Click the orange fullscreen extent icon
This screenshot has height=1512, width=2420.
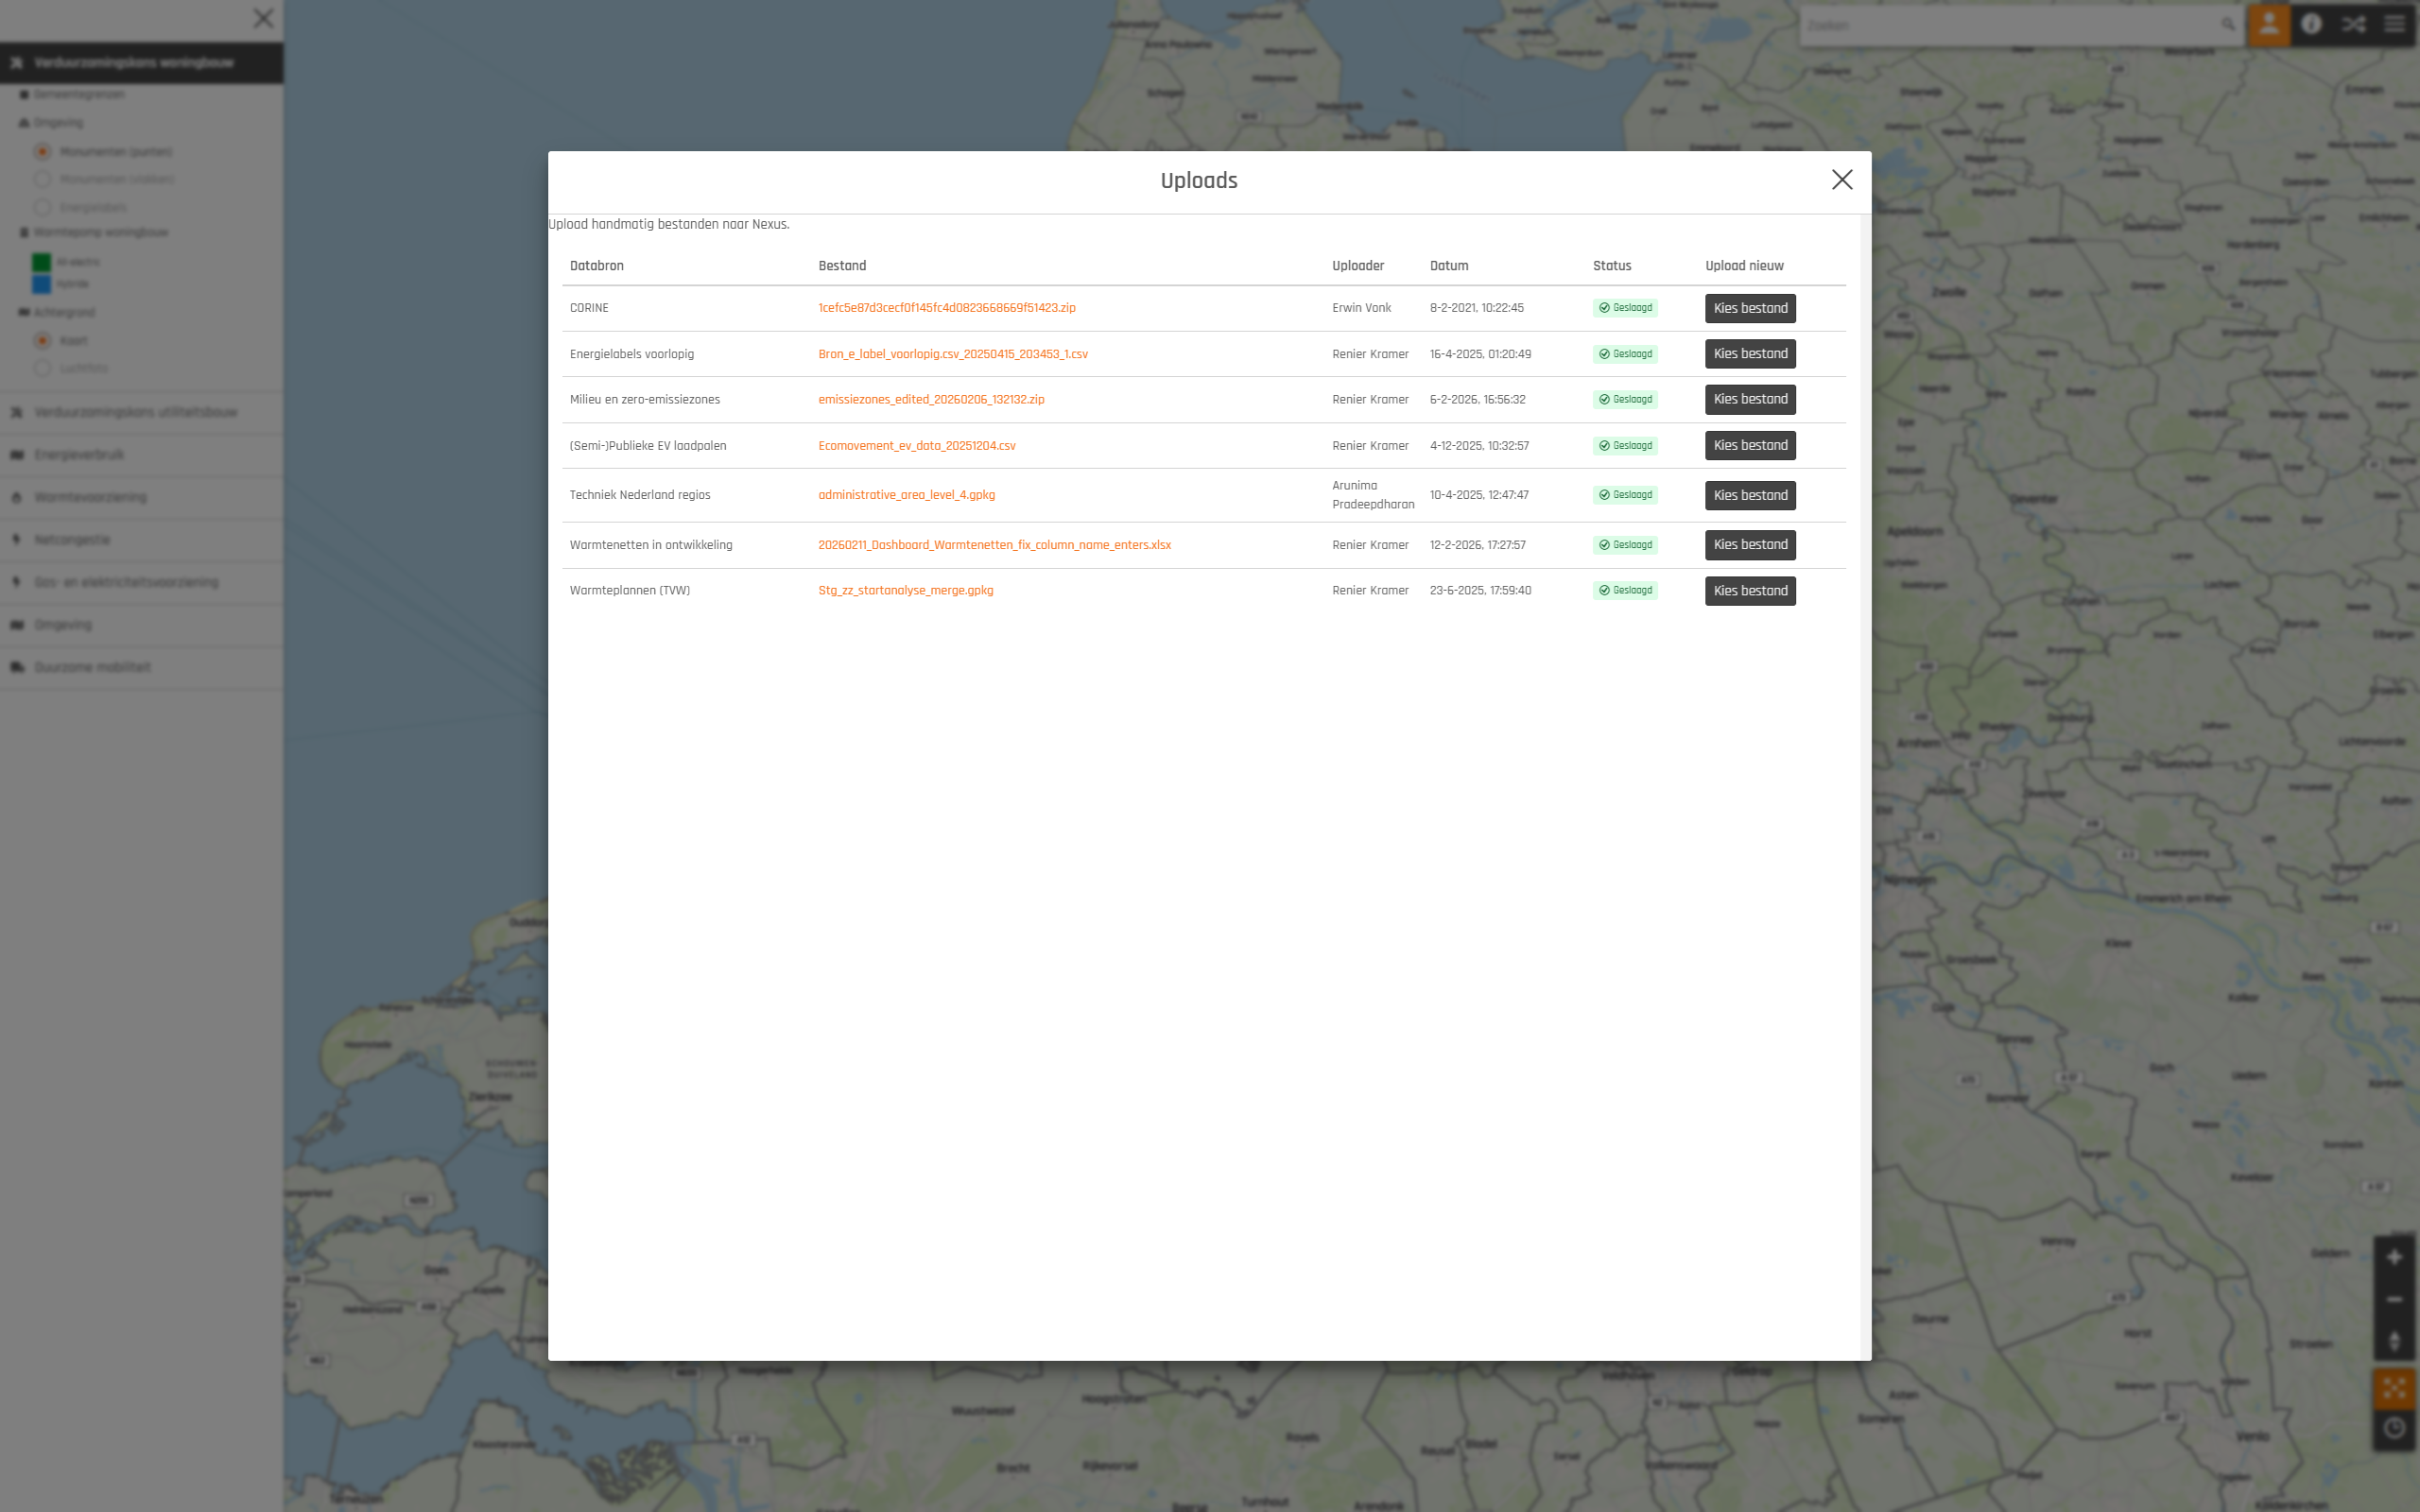pos(2394,1387)
